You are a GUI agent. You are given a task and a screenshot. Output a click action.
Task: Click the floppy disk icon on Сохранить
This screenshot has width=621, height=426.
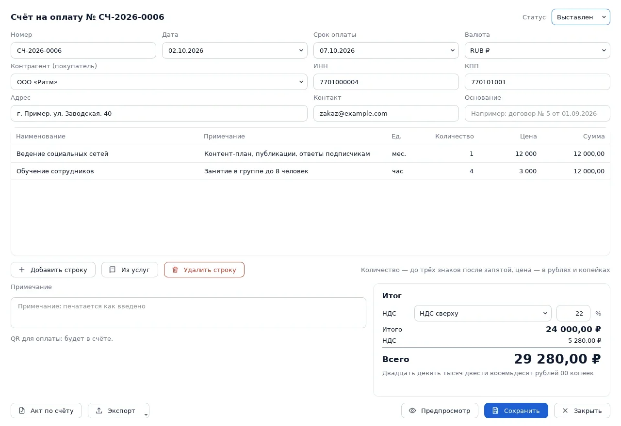tap(495, 411)
